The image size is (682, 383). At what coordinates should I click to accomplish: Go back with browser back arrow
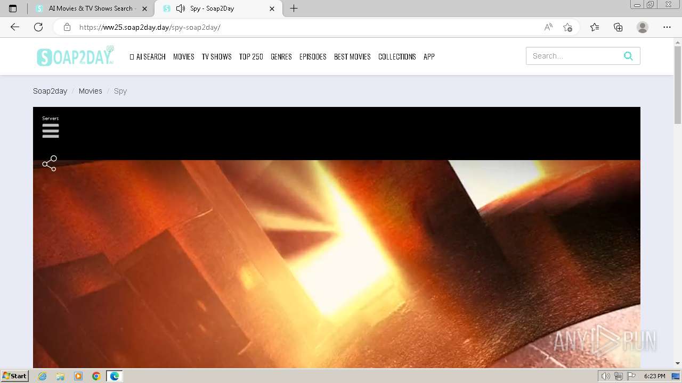(15, 27)
